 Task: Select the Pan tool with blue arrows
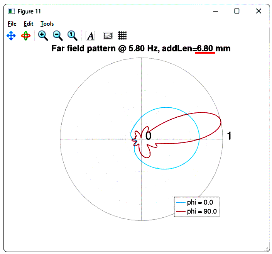pyautogui.click(x=11, y=36)
